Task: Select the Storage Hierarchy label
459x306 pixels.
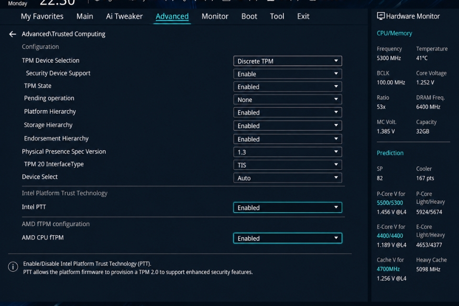Action: (48, 125)
